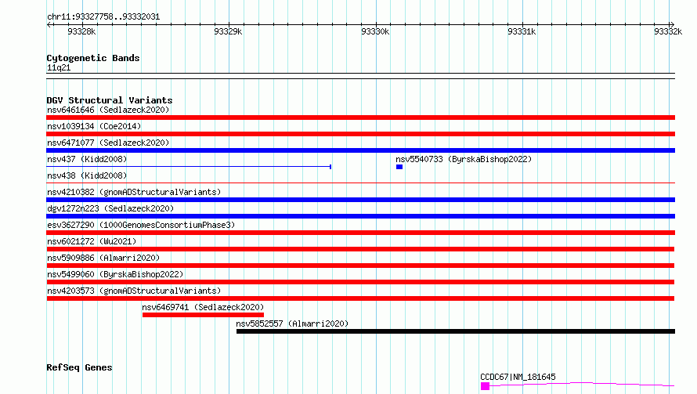The width and height of the screenshot is (697, 394).
Task: Click the DGV Structural Variants track title
Action: point(110,100)
